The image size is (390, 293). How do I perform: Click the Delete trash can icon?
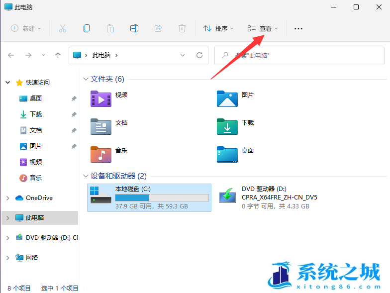tap(182, 28)
